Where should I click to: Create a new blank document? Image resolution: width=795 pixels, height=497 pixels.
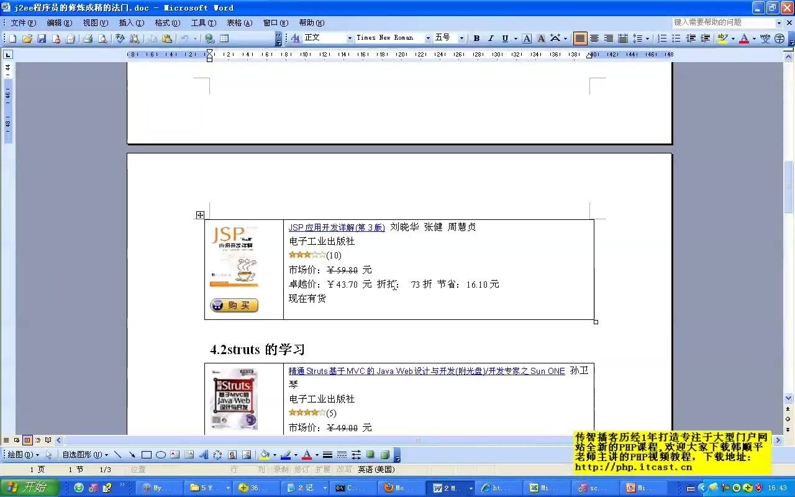click(12, 39)
